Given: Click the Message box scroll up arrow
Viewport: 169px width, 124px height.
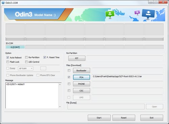Looking at the screenshot, I should [60, 84].
